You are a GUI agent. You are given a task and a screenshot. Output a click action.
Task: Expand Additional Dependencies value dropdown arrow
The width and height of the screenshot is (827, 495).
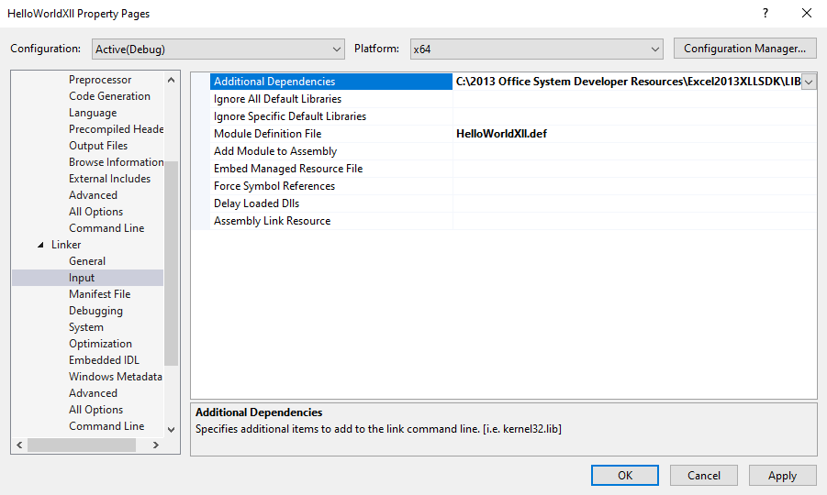(809, 82)
